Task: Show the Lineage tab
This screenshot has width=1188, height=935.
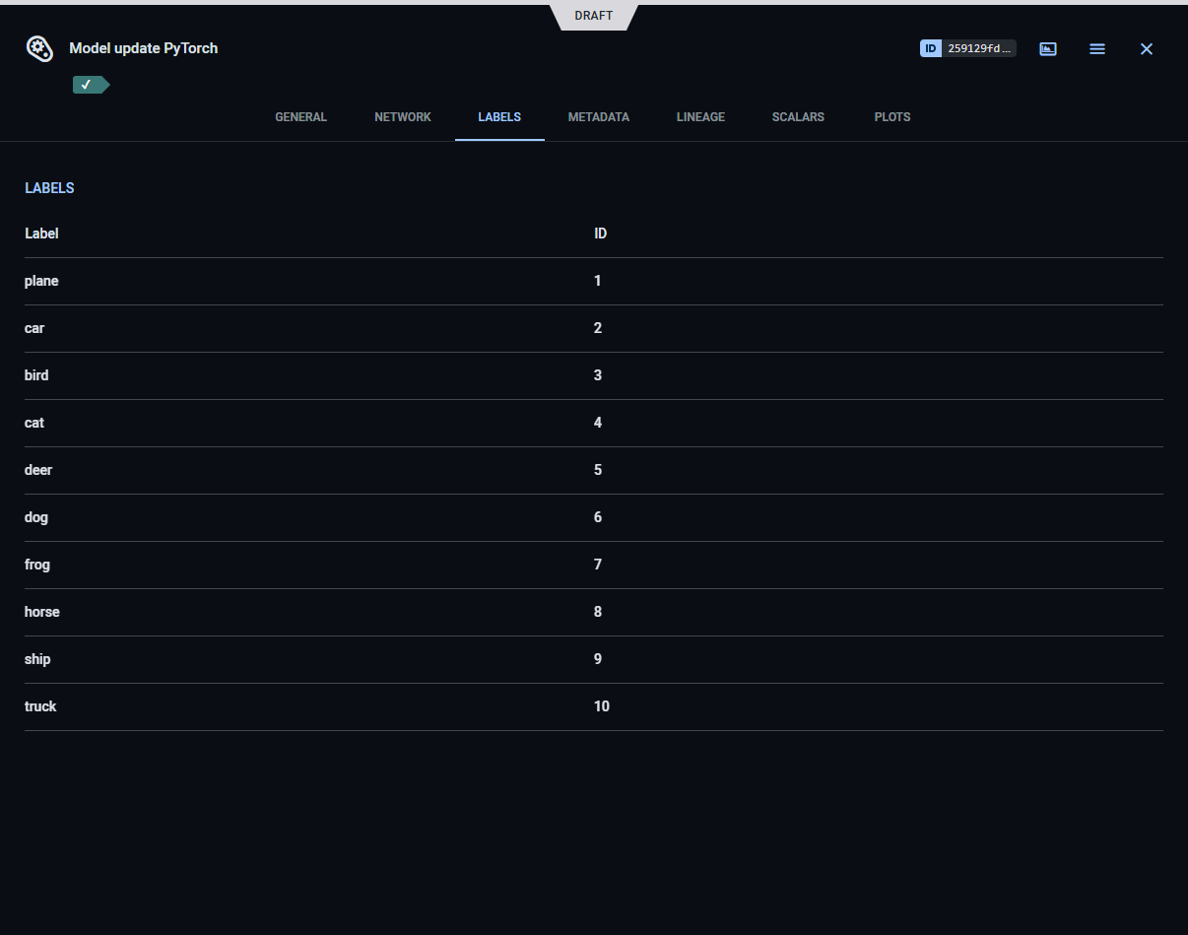Action: pyautogui.click(x=700, y=117)
